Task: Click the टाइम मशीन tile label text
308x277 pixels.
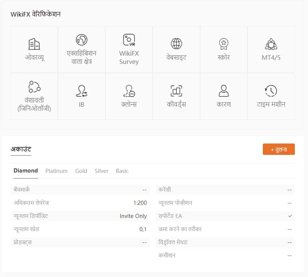Action: [271, 104]
